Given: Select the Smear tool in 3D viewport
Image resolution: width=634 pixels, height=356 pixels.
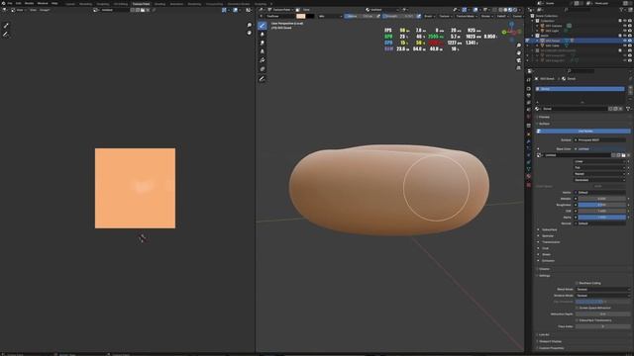Looking at the screenshot, I should click(x=263, y=43).
